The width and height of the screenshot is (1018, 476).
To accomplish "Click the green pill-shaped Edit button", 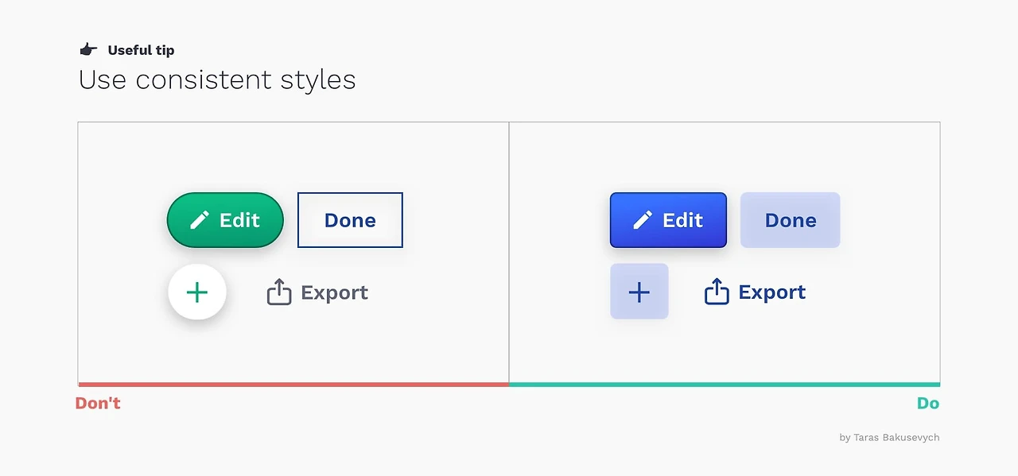I will pyautogui.click(x=225, y=220).
